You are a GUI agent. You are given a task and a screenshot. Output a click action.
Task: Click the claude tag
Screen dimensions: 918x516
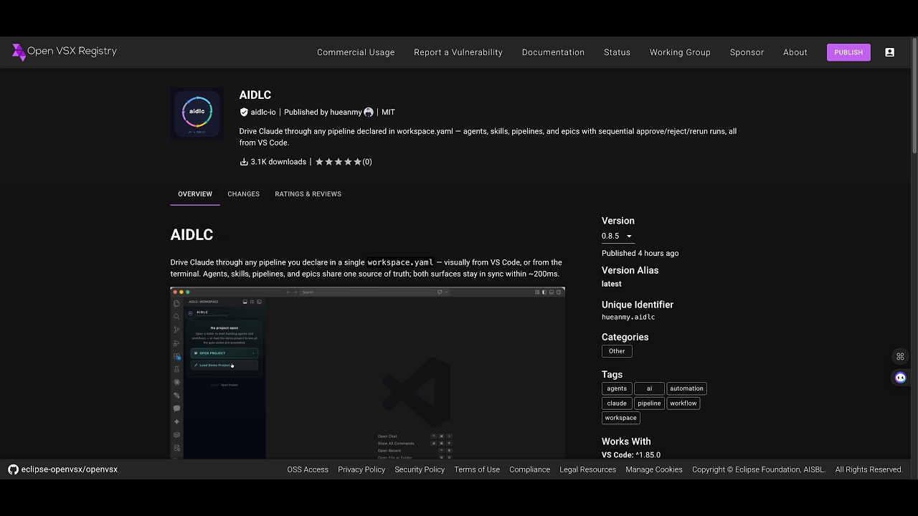(x=617, y=403)
